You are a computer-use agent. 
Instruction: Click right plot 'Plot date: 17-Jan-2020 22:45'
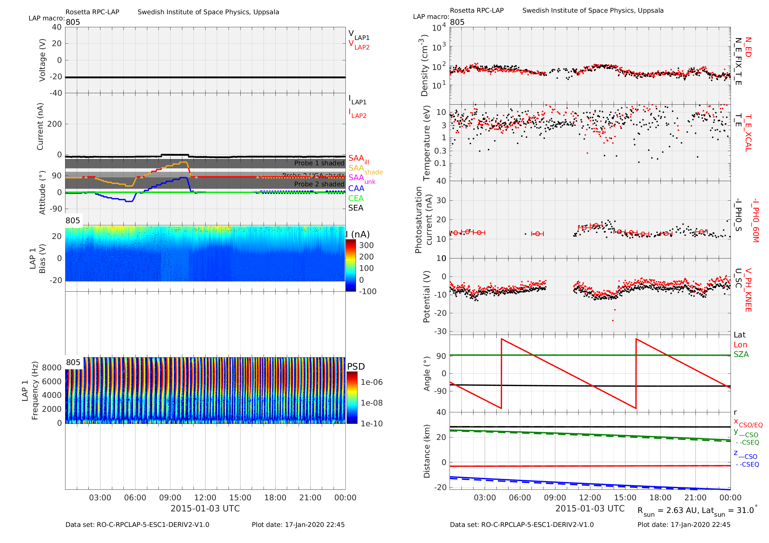click(x=684, y=525)
